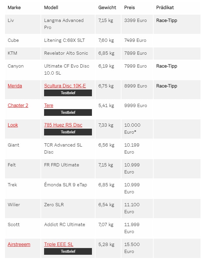
Task: Click the Testbrief button under Tere
Action: click(x=68, y=112)
